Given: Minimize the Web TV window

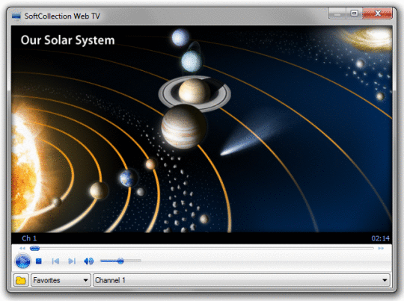Looking at the screenshot, I should click(x=337, y=13).
